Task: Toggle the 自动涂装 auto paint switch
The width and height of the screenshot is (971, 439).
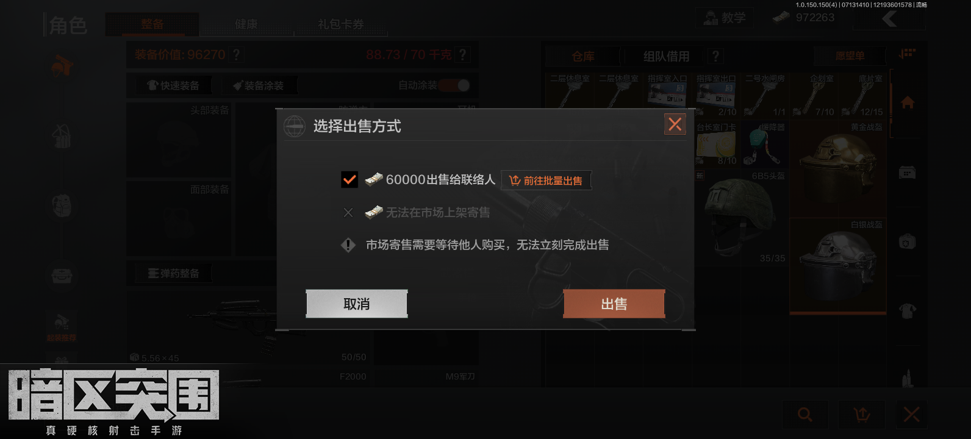Action: [455, 85]
